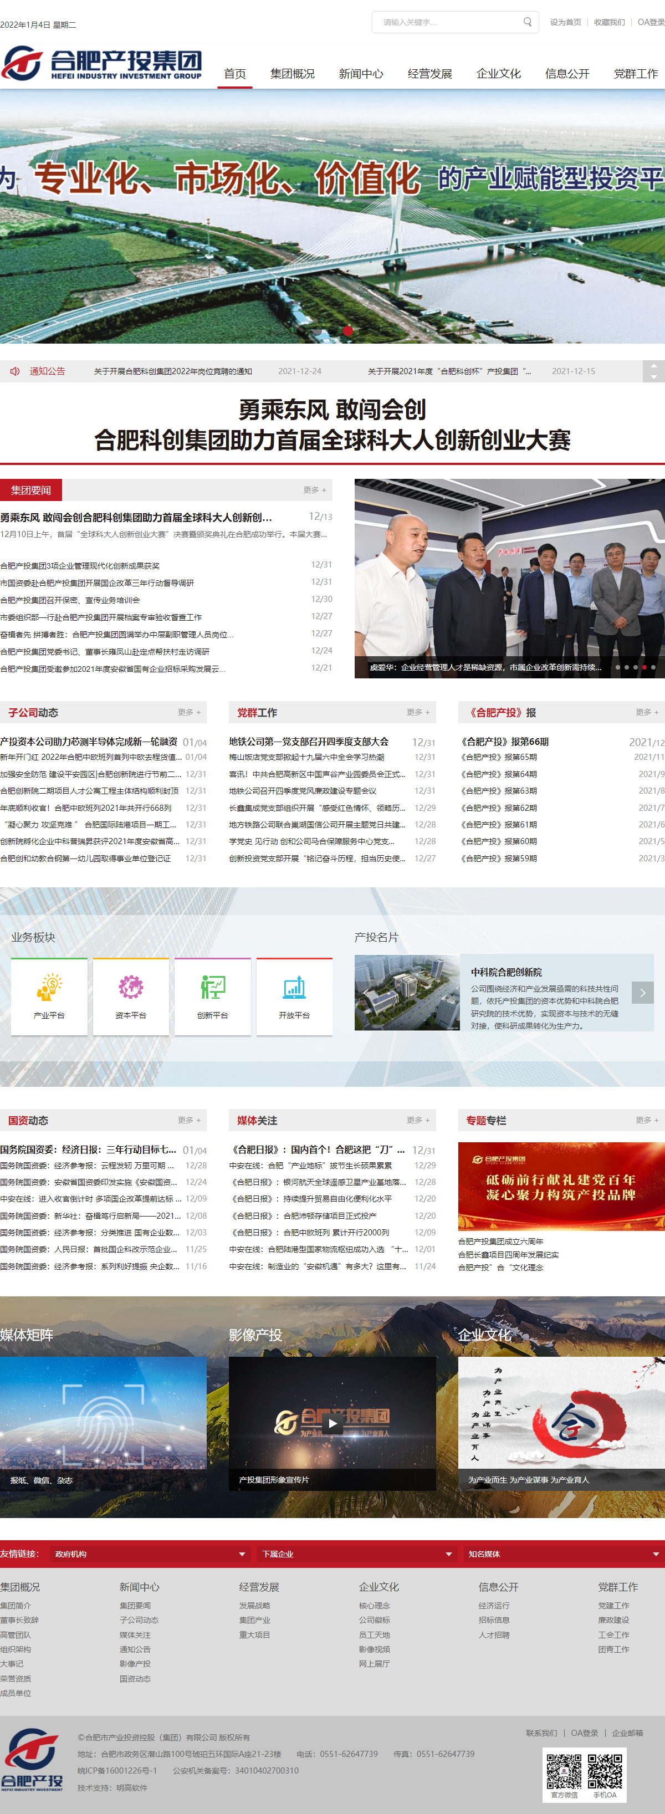Select the last news photo slider dot

(x=653, y=667)
